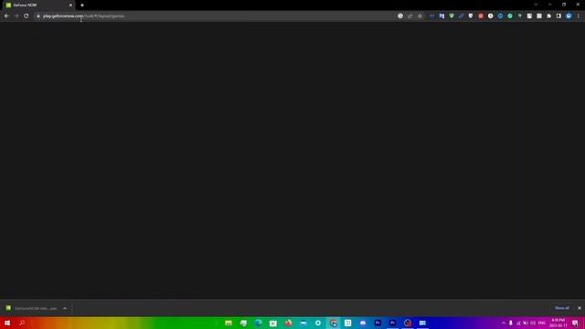Image resolution: width=585 pixels, height=329 pixels.
Task: Close the GeForce NOW tab
Action: [70, 5]
